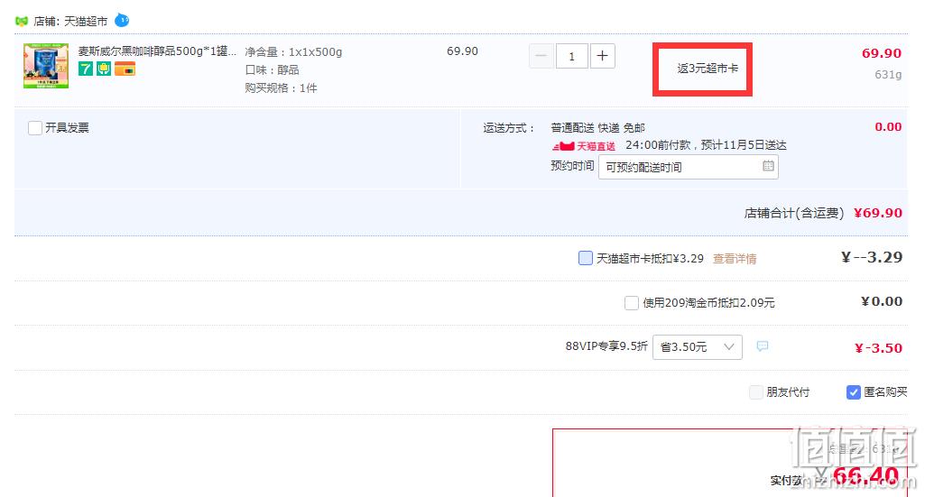Check the 开具发票 invoice checkbox

(x=35, y=128)
